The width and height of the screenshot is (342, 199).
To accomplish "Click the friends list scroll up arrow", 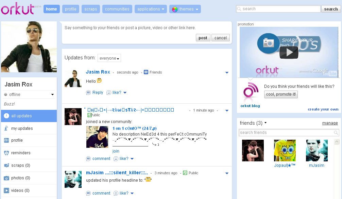I will [x=337, y=142].
